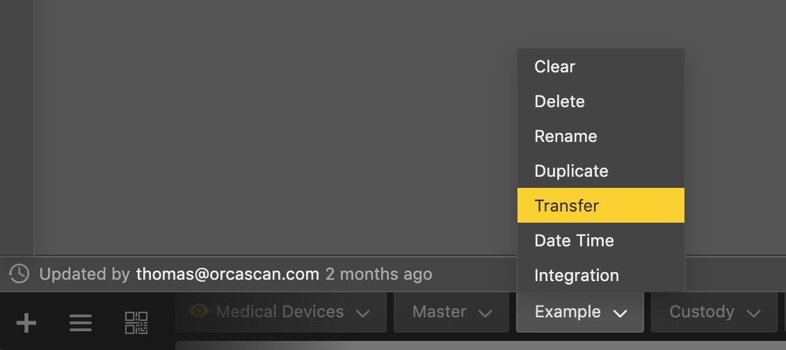Viewport: 786px width, 350px height.
Task: Click the QR code barcode icon
Action: point(136,323)
